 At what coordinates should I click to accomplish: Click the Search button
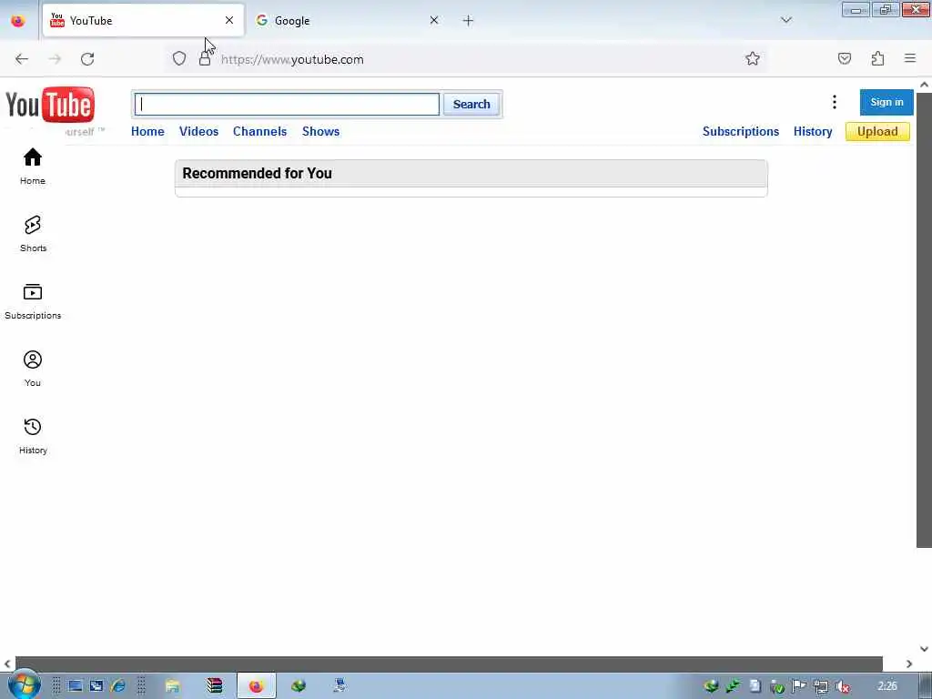coord(471,104)
